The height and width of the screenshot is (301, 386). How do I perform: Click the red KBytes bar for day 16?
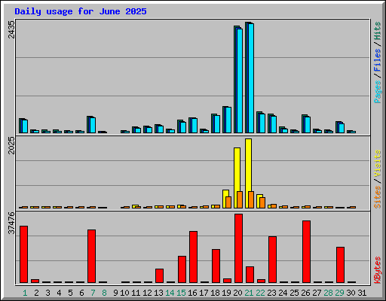(x=194, y=257)
